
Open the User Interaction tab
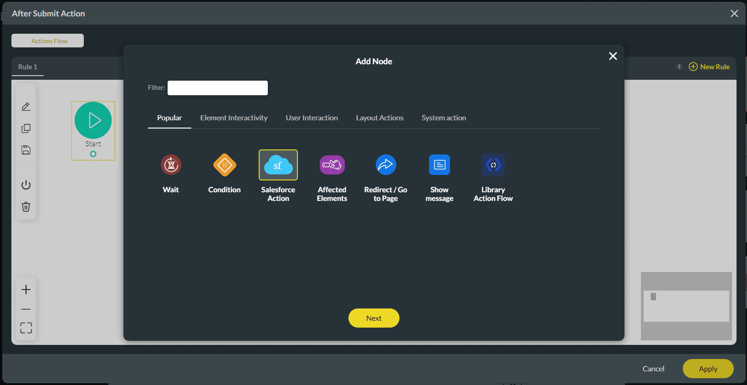click(x=312, y=118)
